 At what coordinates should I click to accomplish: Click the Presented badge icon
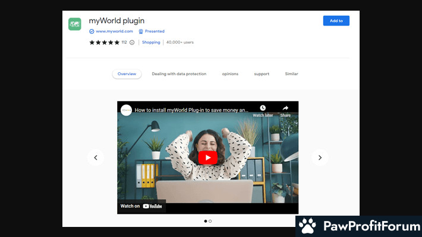click(141, 31)
